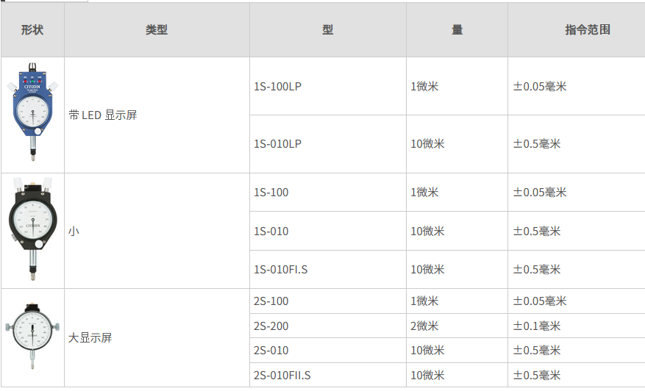Click the 量 column header
The image size is (645, 391).
(x=457, y=29)
